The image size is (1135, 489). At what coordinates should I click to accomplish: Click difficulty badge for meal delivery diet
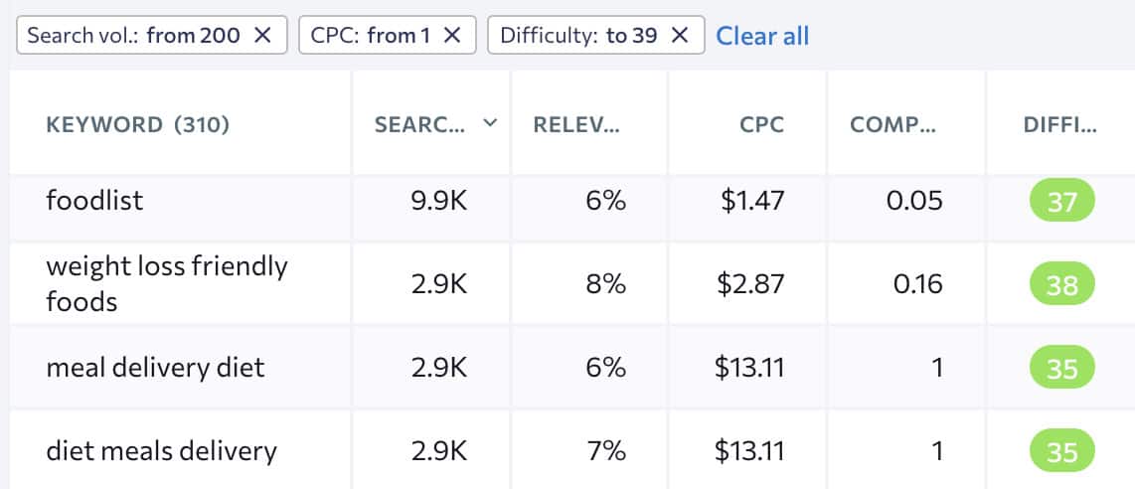click(x=1061, y=369)
